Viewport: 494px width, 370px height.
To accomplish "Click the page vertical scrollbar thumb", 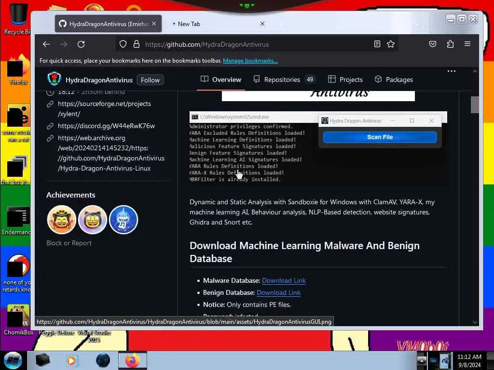I will 475,105.
